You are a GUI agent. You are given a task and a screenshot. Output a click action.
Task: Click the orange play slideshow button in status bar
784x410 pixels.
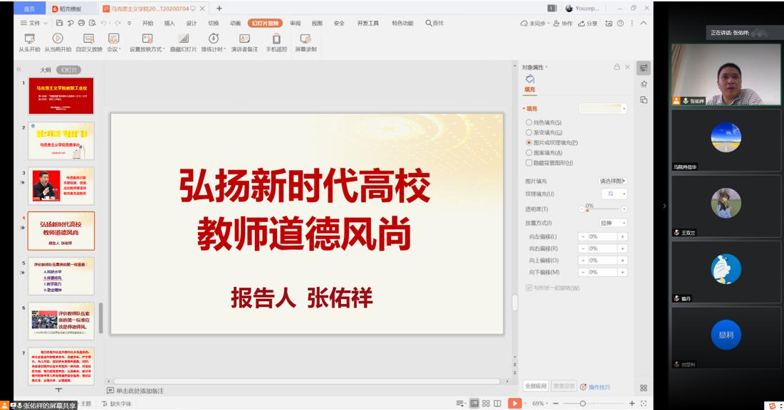tap(513, 404)
